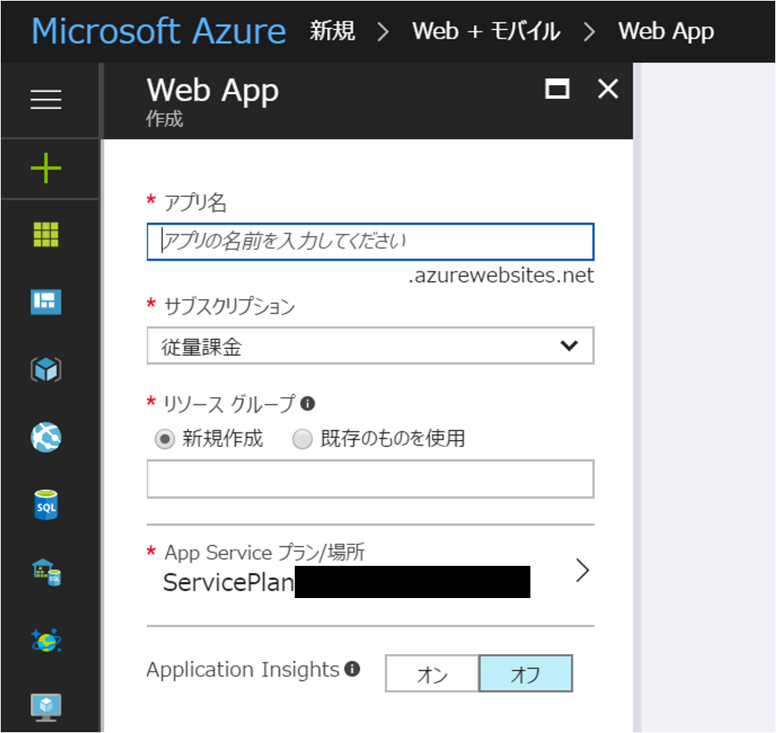776x733 pixels.
Task: Open Resource groups cube icon
Action: pos(46,370)
